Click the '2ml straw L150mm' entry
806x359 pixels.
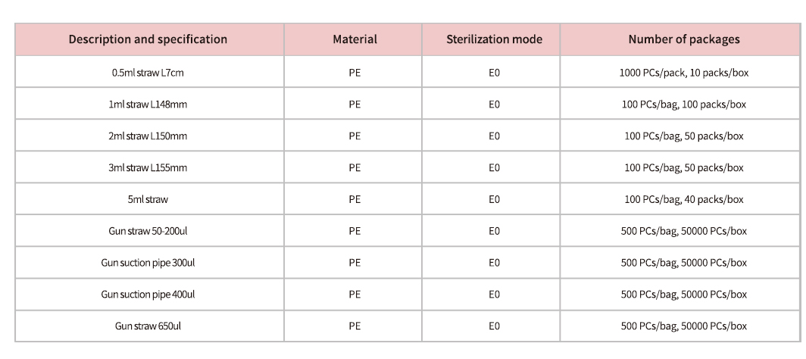click(148, 136)
